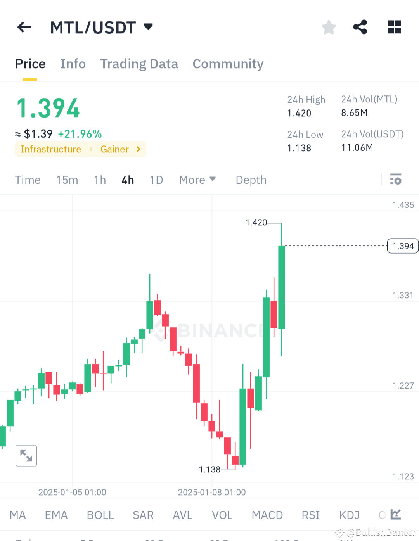Viewport: 419px width, 541px height.
Task: Select the RSI indicator
Action: click(310, 515)
